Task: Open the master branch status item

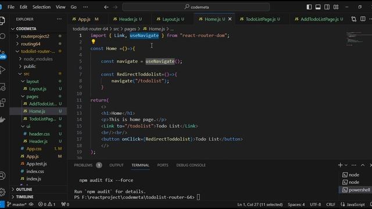Action: (16, 204)
